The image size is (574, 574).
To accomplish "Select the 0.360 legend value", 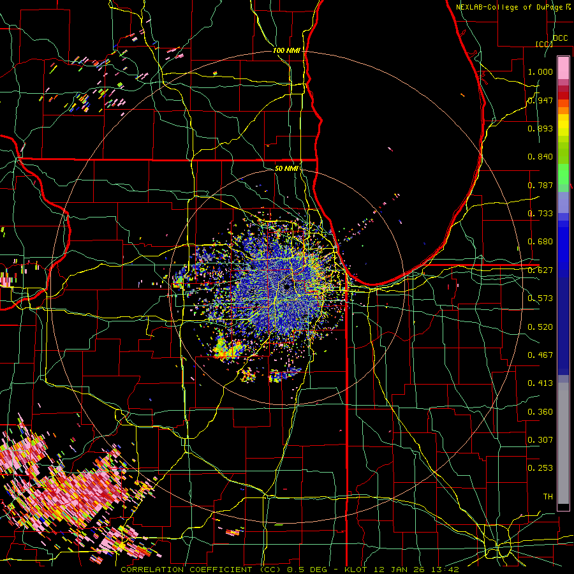I will (x=540, y=411).
